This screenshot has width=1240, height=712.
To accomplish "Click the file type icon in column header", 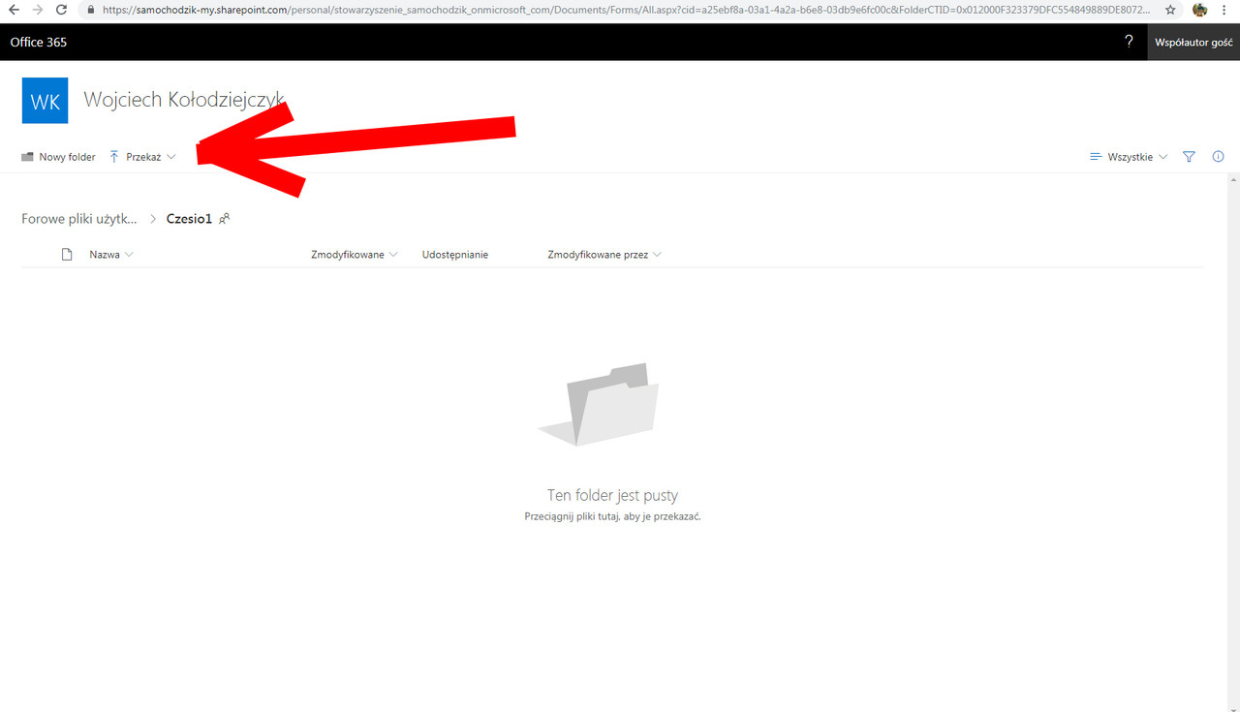I will pos(66,254).
